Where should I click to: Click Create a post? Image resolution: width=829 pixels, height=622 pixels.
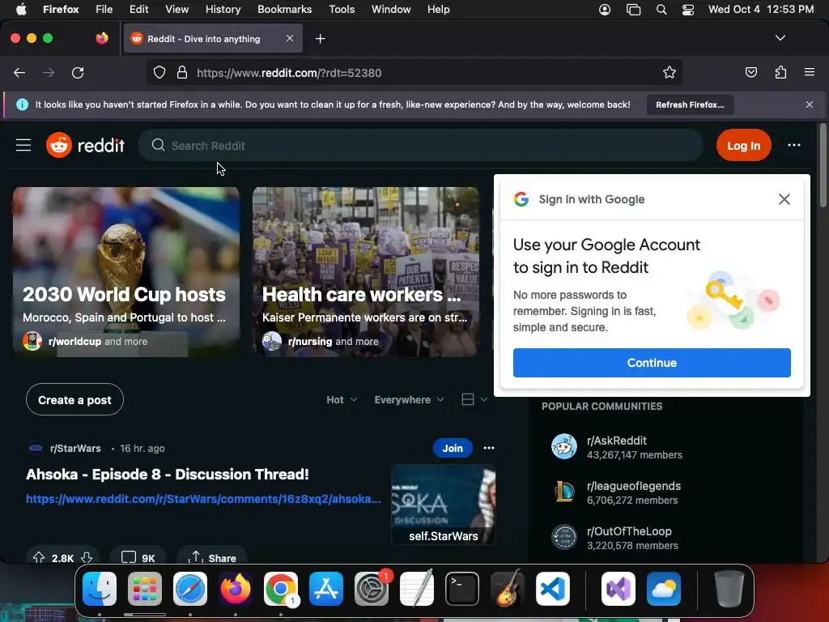pyautogui.click(x=74, y=400)
